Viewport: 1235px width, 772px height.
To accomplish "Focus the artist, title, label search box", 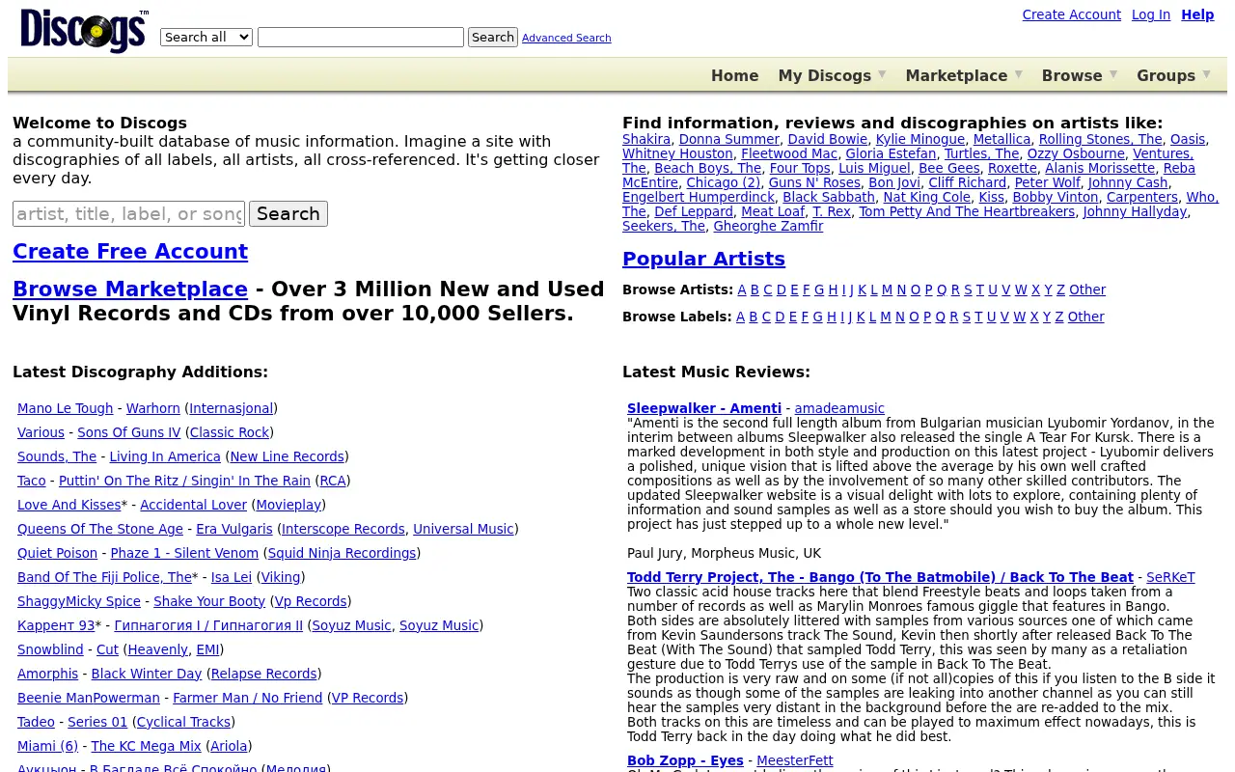I will pyautogui.click(x=128, y=213).
